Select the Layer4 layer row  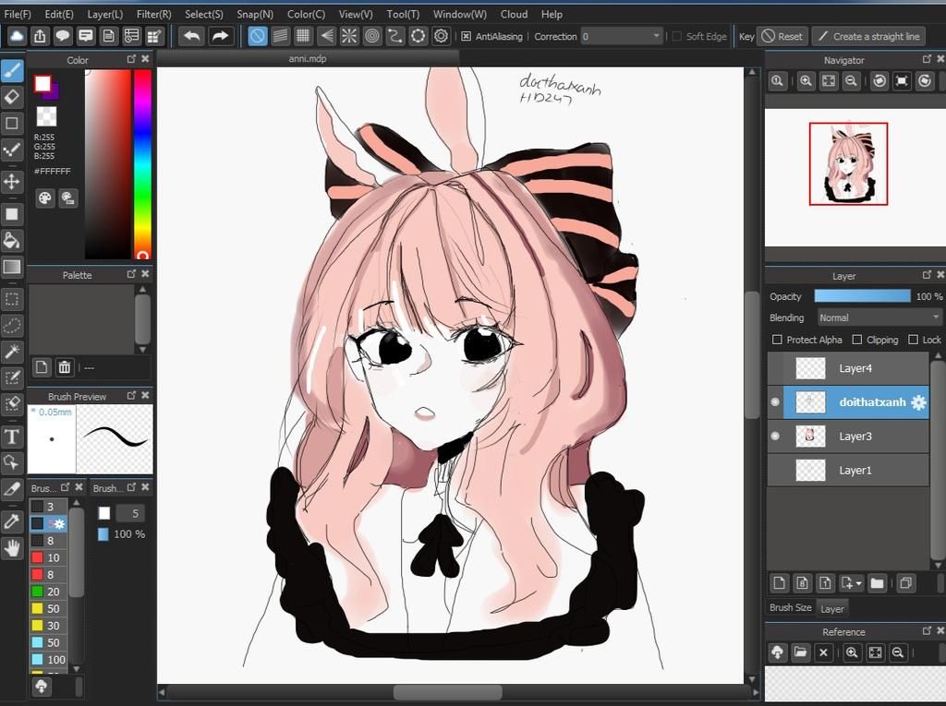click(848, 368)
